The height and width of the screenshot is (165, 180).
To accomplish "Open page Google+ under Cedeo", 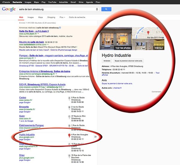I will click(25, 102).
